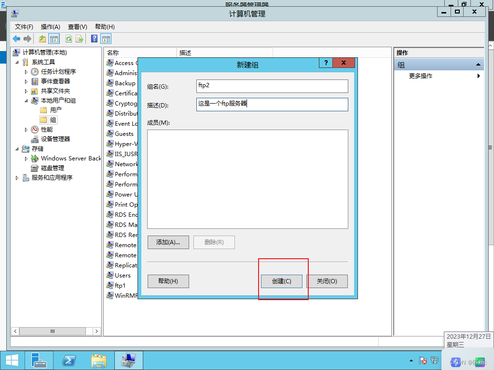
Task: Click the 关闭(O) button
Action: 327,281
